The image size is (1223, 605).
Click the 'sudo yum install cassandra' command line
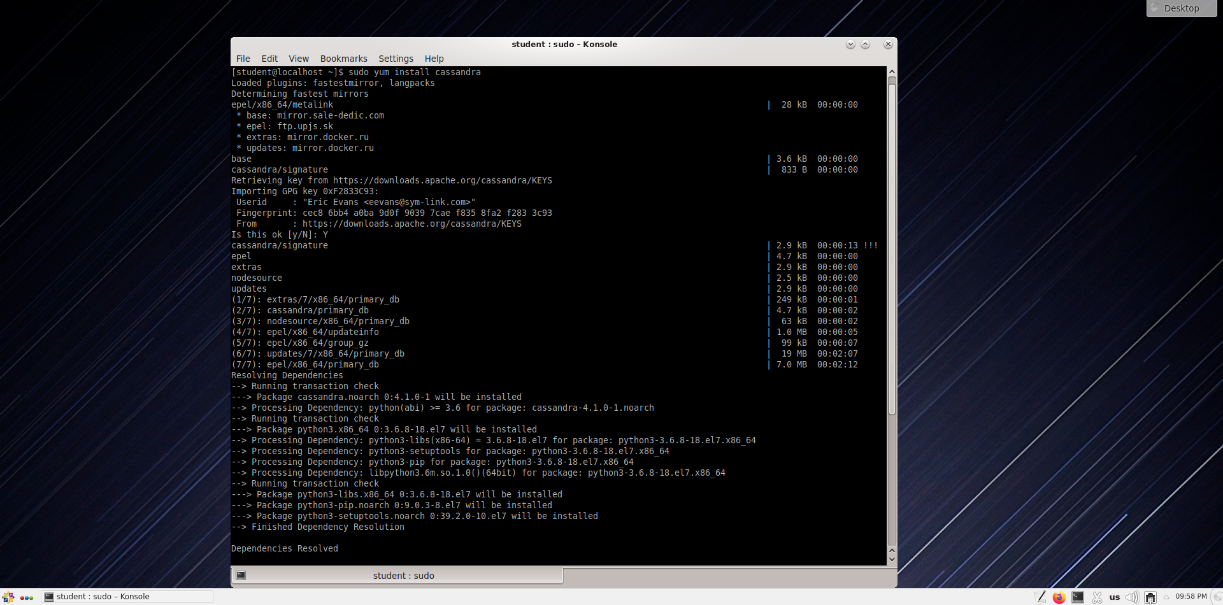pos(414,72)
